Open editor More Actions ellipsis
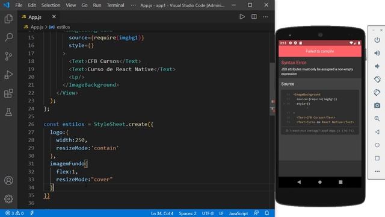385x217 pixels. pos(265,17)
